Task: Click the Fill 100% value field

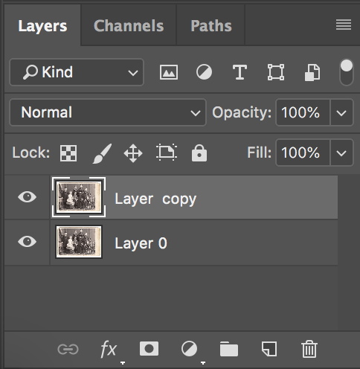Action: coord(303,153)
